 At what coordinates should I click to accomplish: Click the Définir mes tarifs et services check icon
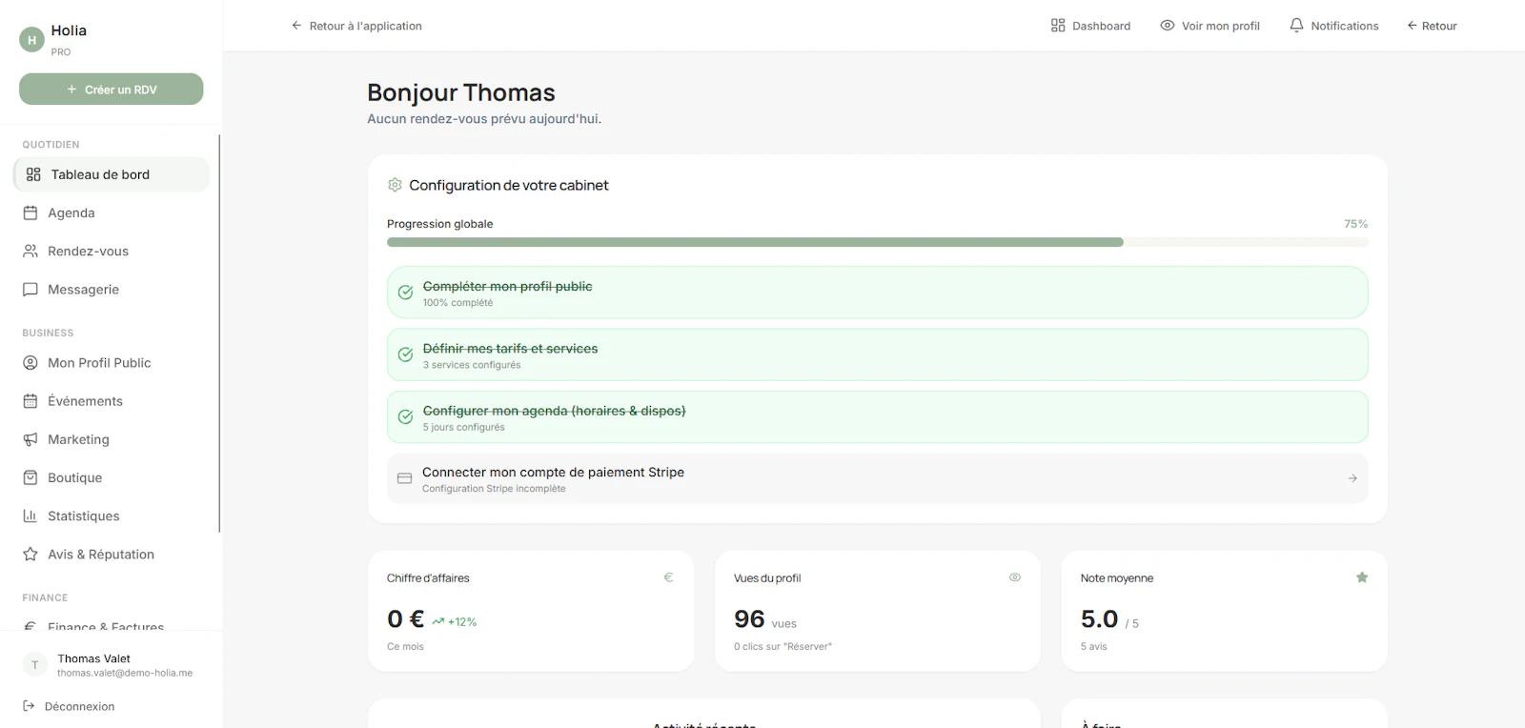(405, 354)
